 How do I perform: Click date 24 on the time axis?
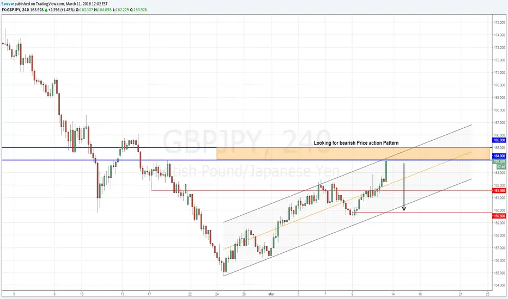click(217, 294)
